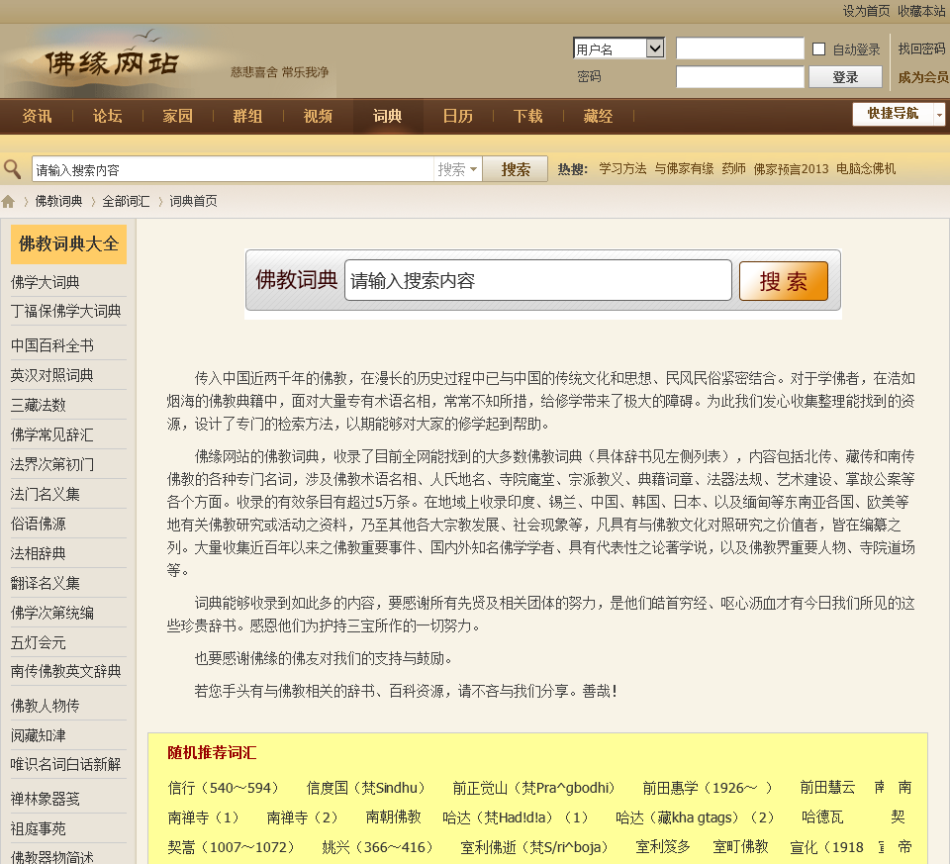Select the 词典 nav tab
Image resolution: width=950 pixels, height=864 pixels.
tap(388, 116)
